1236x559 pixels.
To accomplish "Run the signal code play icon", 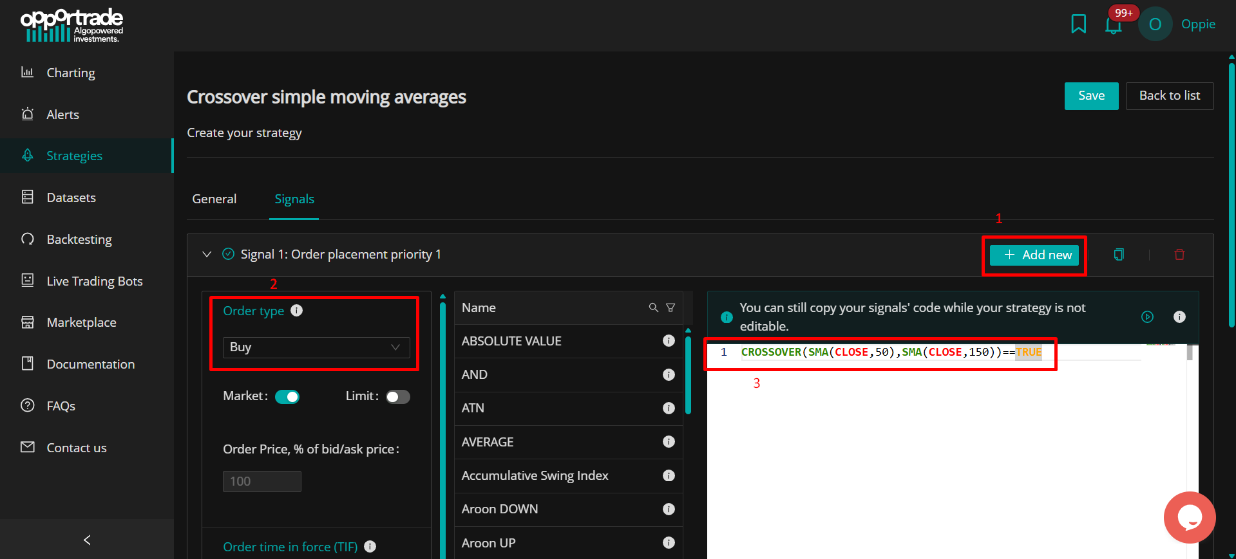I will click(x=1147, y=316).
